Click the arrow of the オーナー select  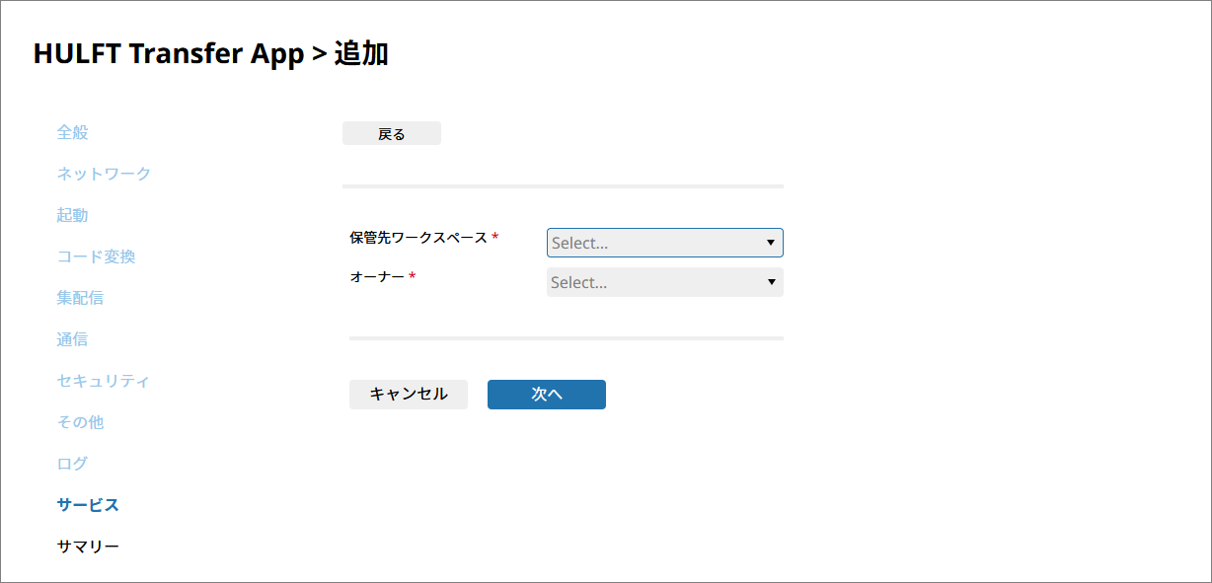click(770, 282)
